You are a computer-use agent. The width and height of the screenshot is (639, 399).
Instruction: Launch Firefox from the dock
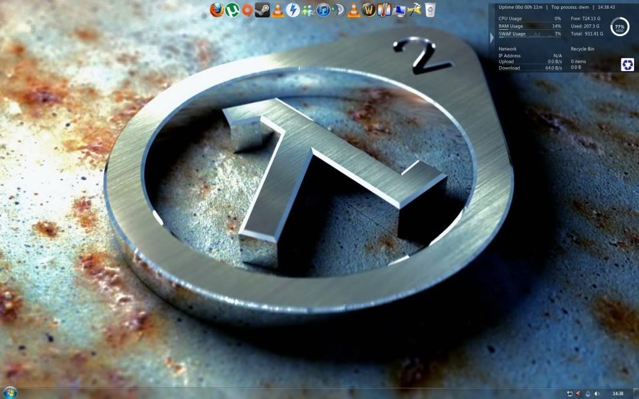[x=217, y=10]
